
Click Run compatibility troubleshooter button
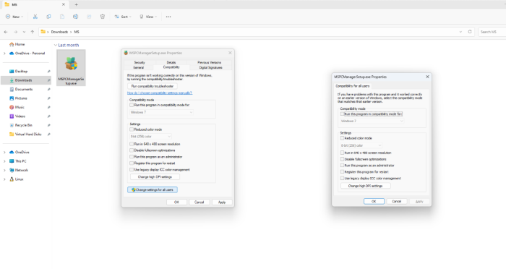(x=153, y=86)
